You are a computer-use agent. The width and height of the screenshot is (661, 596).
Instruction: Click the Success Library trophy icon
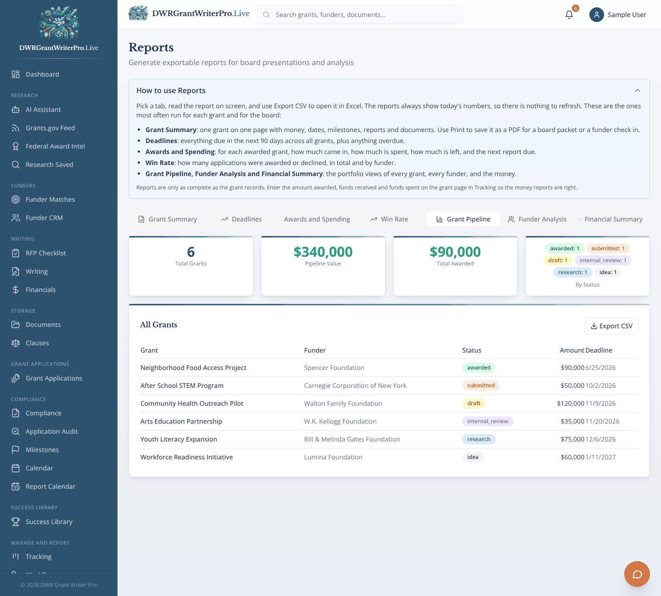(x=16, y=522)
